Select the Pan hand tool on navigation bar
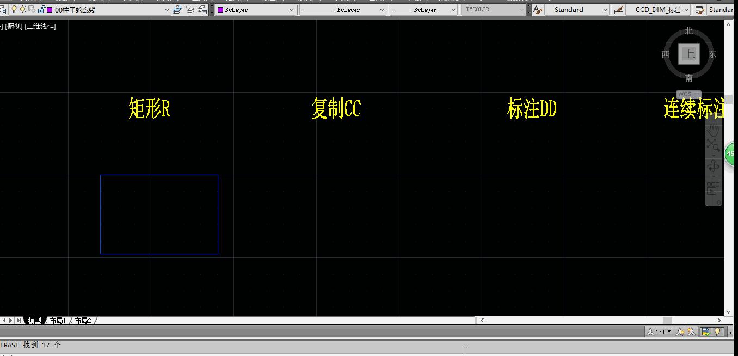738x356 pixels. point(713,129)
